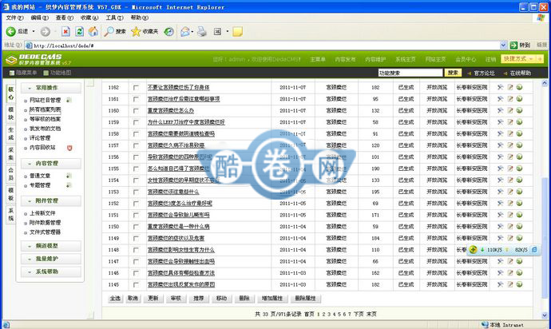
Task: Click edit icon in row 1162
Action: pos(510,87)
